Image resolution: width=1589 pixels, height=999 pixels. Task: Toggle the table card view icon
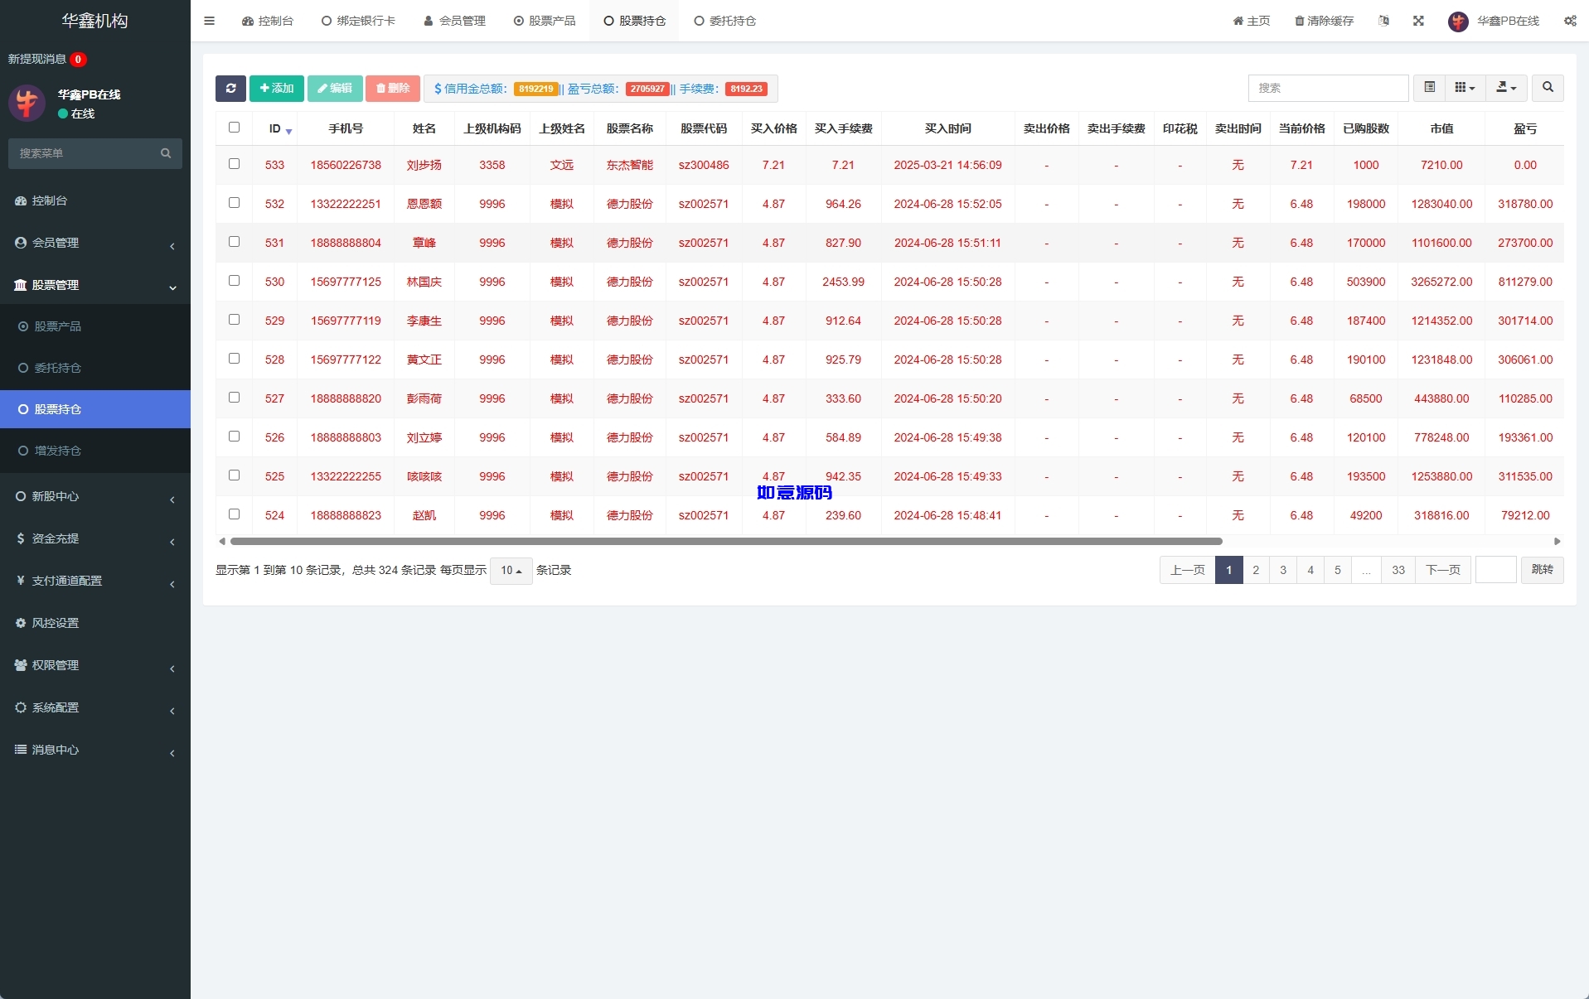[x=1430, y=88]
